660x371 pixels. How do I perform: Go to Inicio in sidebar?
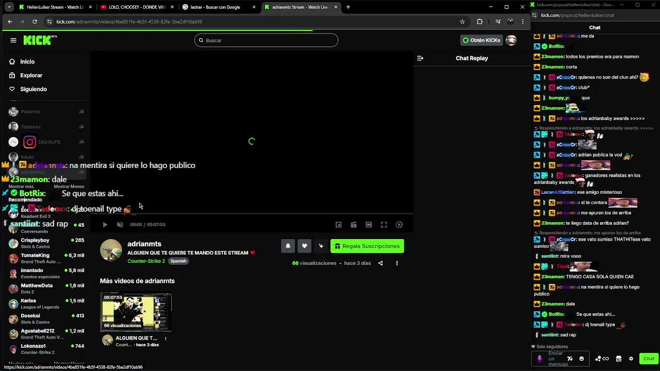[27, 62]
